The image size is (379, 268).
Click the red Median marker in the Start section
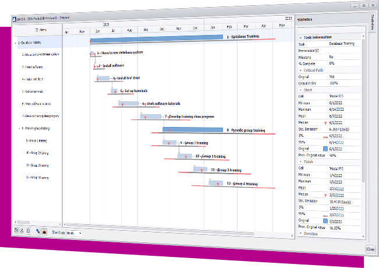(325, 123)
